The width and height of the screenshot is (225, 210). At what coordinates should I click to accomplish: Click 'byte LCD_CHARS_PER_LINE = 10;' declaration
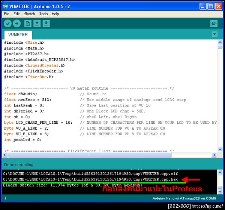(x=38, y=123)
